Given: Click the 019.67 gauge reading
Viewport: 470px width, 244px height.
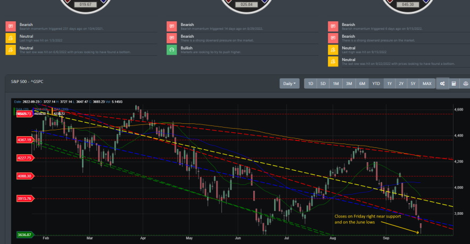Looking at the screenshot, I should pos(85,4).
